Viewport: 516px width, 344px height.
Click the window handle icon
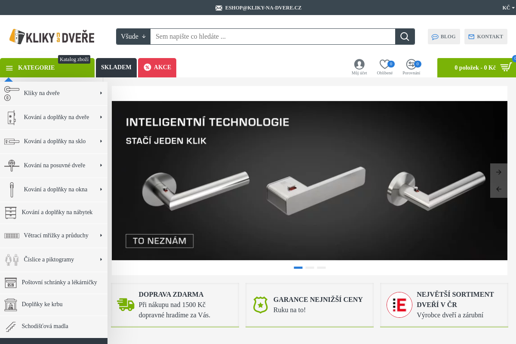(12, 190)
